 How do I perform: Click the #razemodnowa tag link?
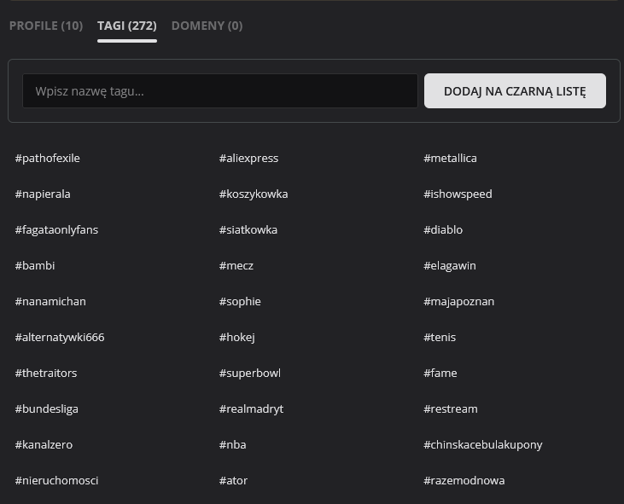[464, 480]
